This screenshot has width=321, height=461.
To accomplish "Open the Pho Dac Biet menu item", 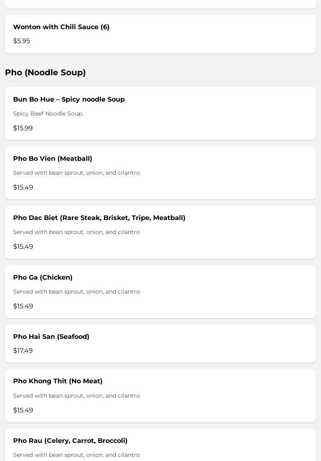I will click(160, 232).
